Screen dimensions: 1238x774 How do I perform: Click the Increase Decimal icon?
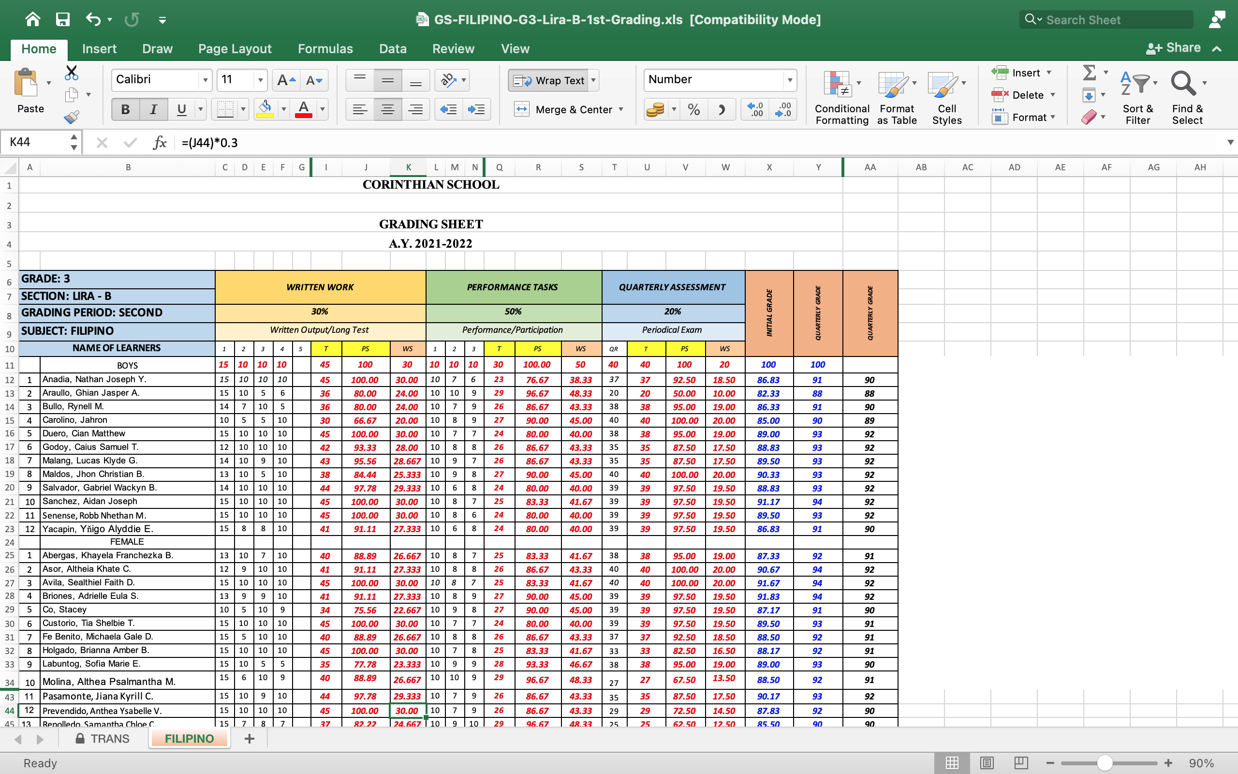pos(755,109)
